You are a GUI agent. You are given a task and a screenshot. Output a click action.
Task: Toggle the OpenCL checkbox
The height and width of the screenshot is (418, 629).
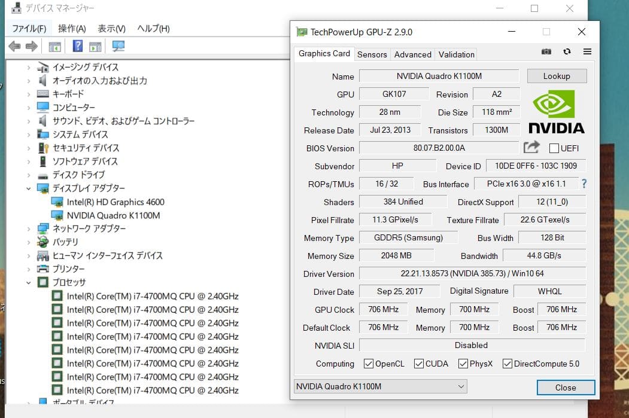(x=368, y=364)
